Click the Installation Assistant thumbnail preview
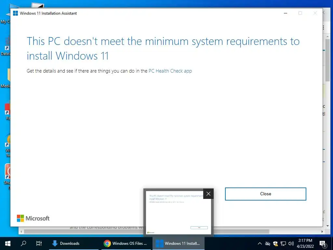 178,213
